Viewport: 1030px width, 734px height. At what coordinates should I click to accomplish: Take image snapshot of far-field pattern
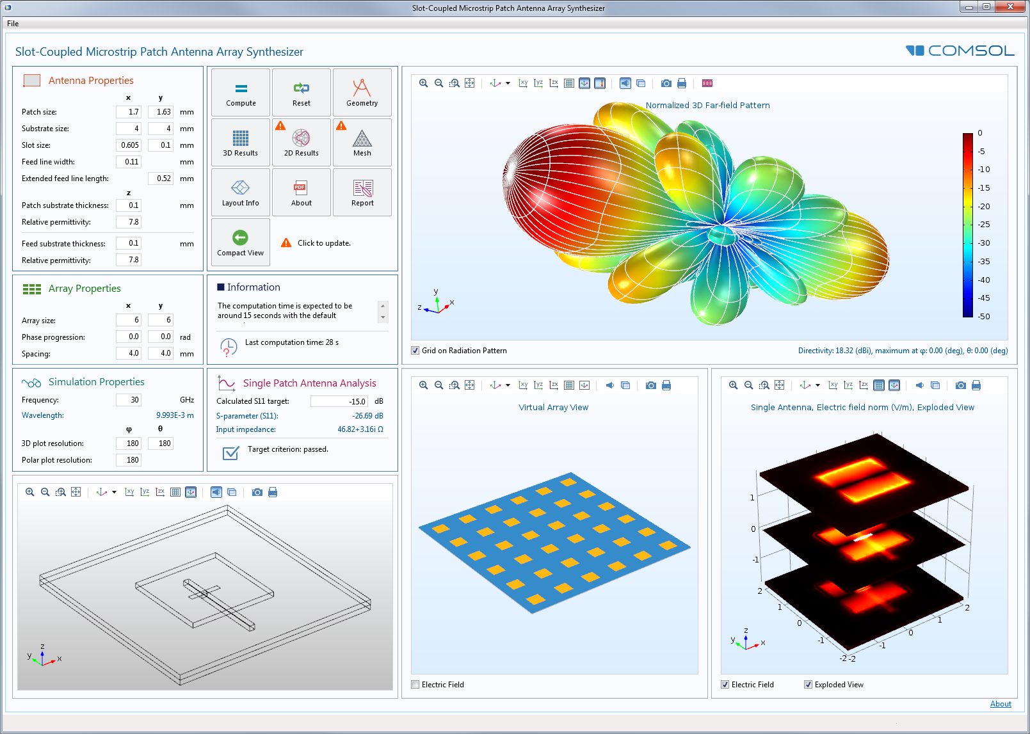click(666, 83)
